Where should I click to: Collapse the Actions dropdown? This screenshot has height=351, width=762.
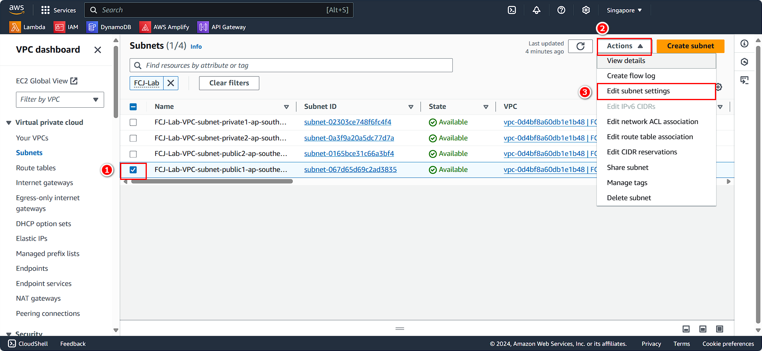tap(625, 46)
